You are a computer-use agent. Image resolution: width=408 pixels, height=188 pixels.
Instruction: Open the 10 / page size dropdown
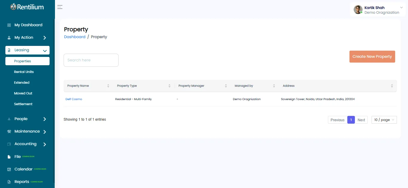[384, 120]
